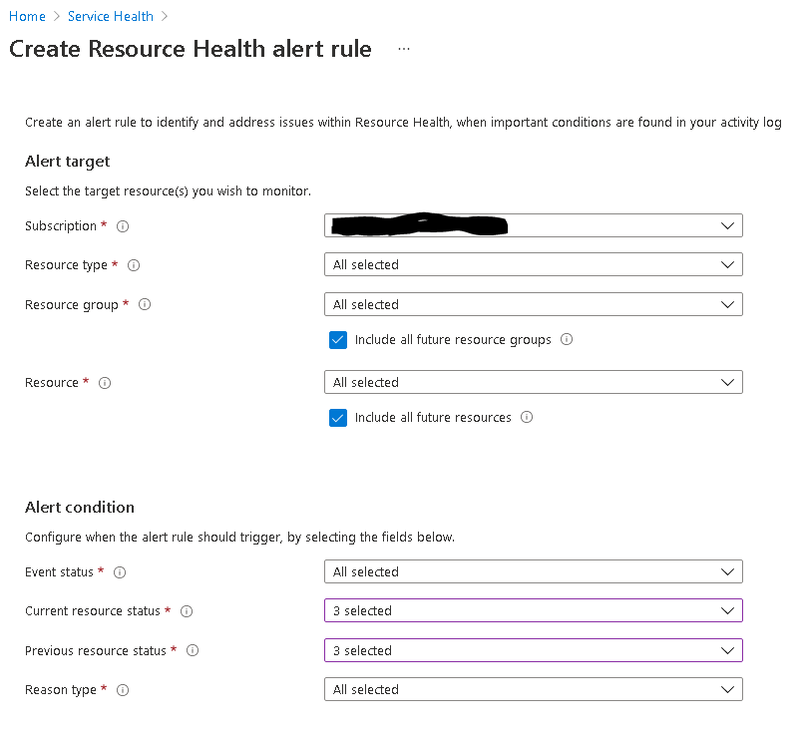This screenshot has height=734, width=797.
Task: Click the Resource group label
Action: (x=72, y=305)
